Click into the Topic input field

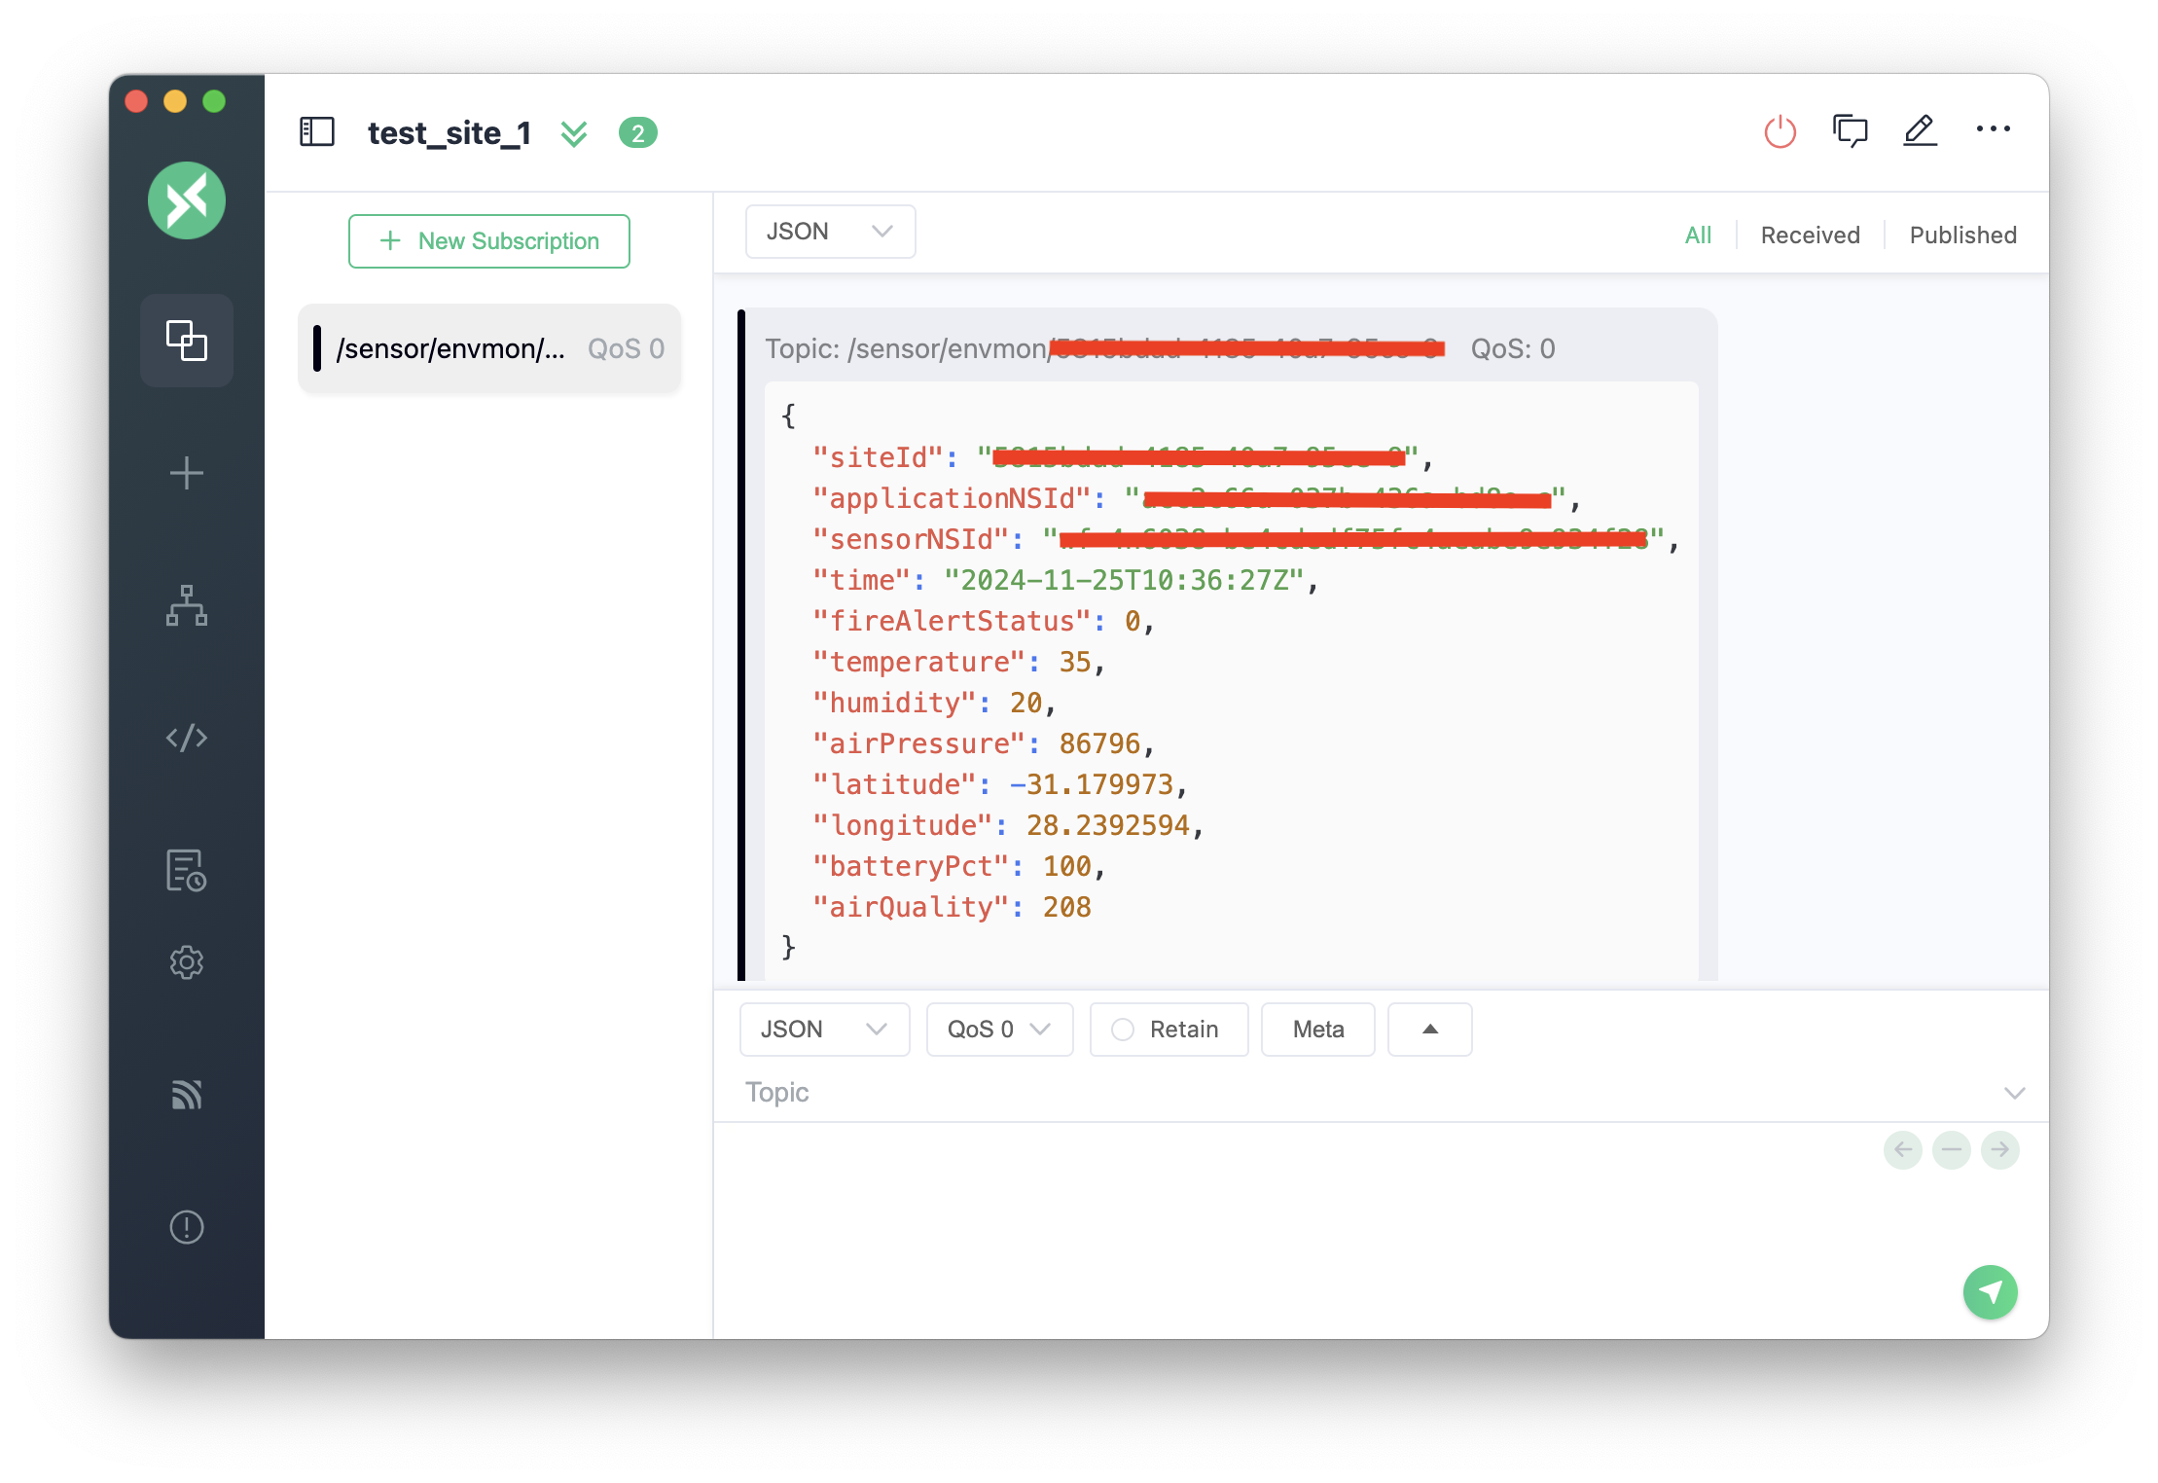pos(1362,1093)
